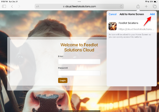Viewport: 159px width, 112px height.
Task: Click the Email label
Action: (x=61, y=56)
